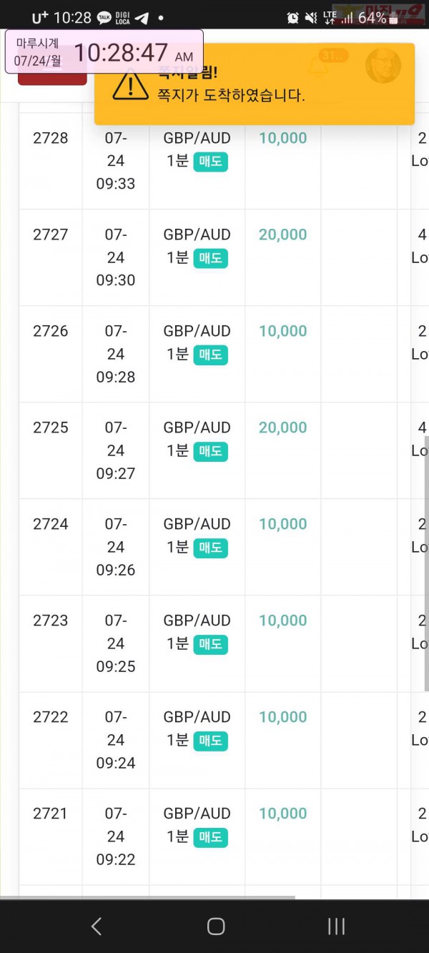Tap the Telegram status bar icon

pos(142,18)
